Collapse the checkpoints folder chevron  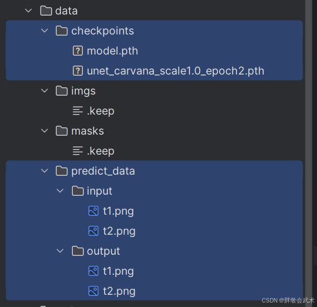click(x=44, y=31)
